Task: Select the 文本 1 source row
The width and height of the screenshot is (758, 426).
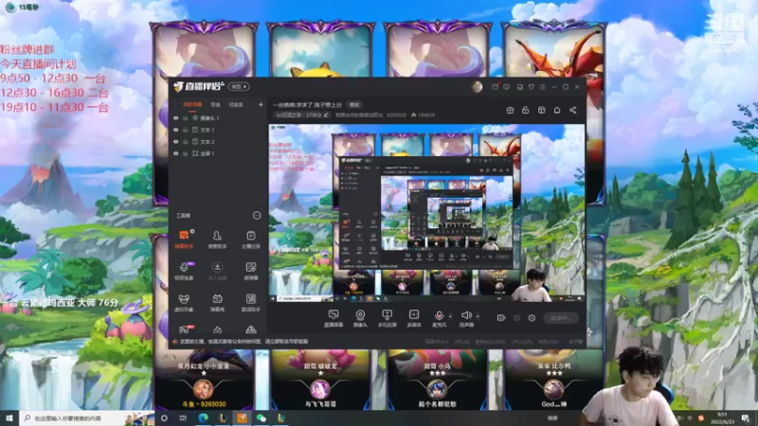Action: click(218, 130)
